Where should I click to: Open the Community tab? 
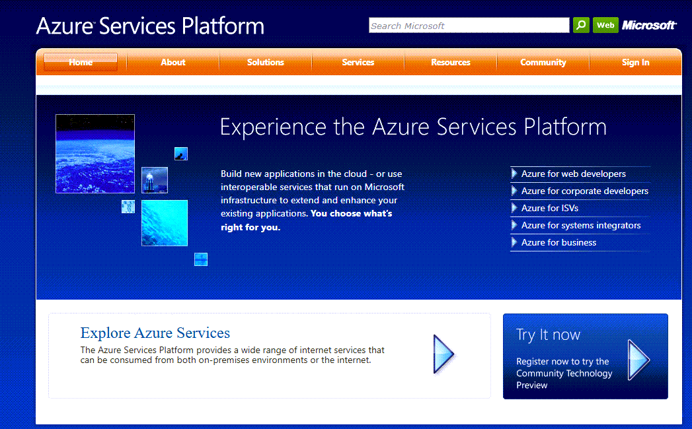click(543, 62)
